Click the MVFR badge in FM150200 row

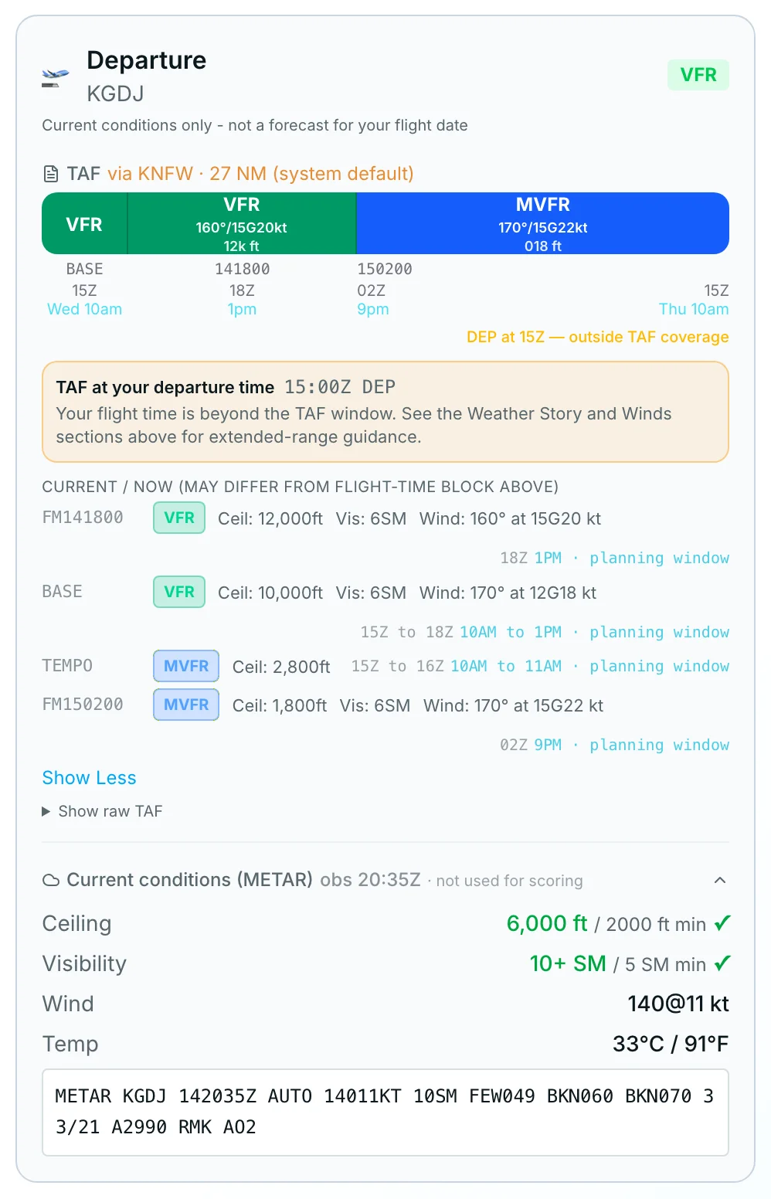click(186, 705)
